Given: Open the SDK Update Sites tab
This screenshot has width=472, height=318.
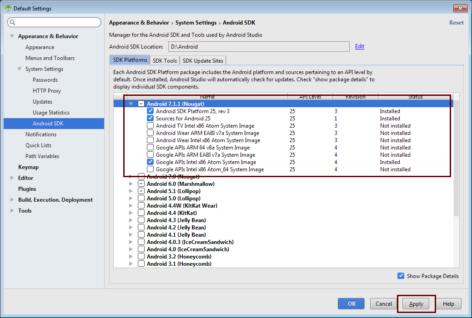Looking at the screenshot, I should (x=203, y=60).
